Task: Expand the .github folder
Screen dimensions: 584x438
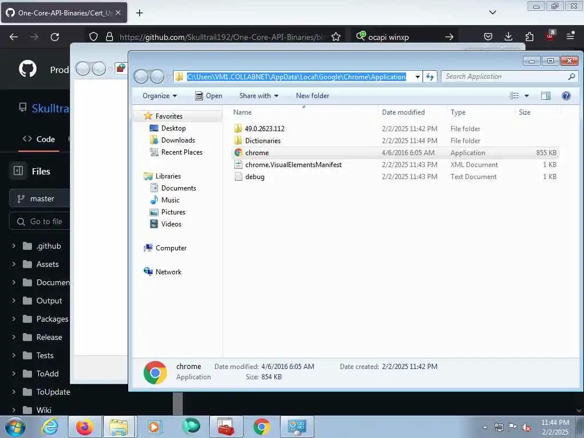Action: 14,246
